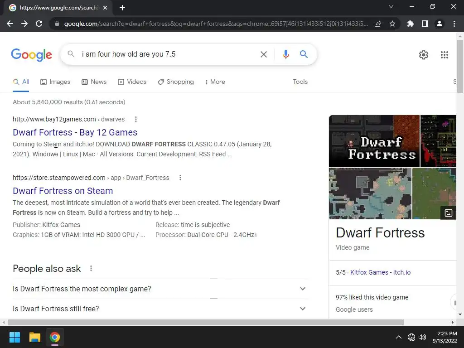The width and height of the screenshot is (464, 348).
Task: Click the vertical page scrollbar thumb
Action: pyautogui.click(x=460, y=67)
